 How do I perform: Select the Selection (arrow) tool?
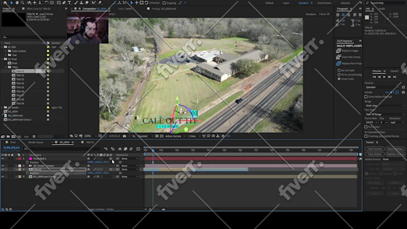pos(12,2)
